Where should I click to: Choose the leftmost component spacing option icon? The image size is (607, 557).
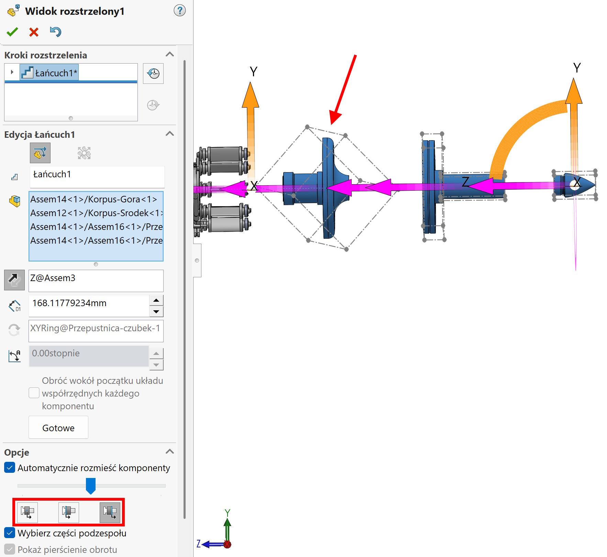27,512
